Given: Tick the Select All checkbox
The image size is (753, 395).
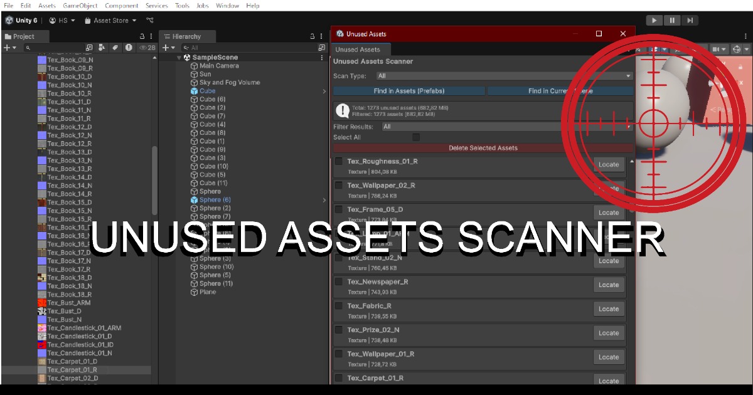Looking at the screenshot, I should 416,137.
